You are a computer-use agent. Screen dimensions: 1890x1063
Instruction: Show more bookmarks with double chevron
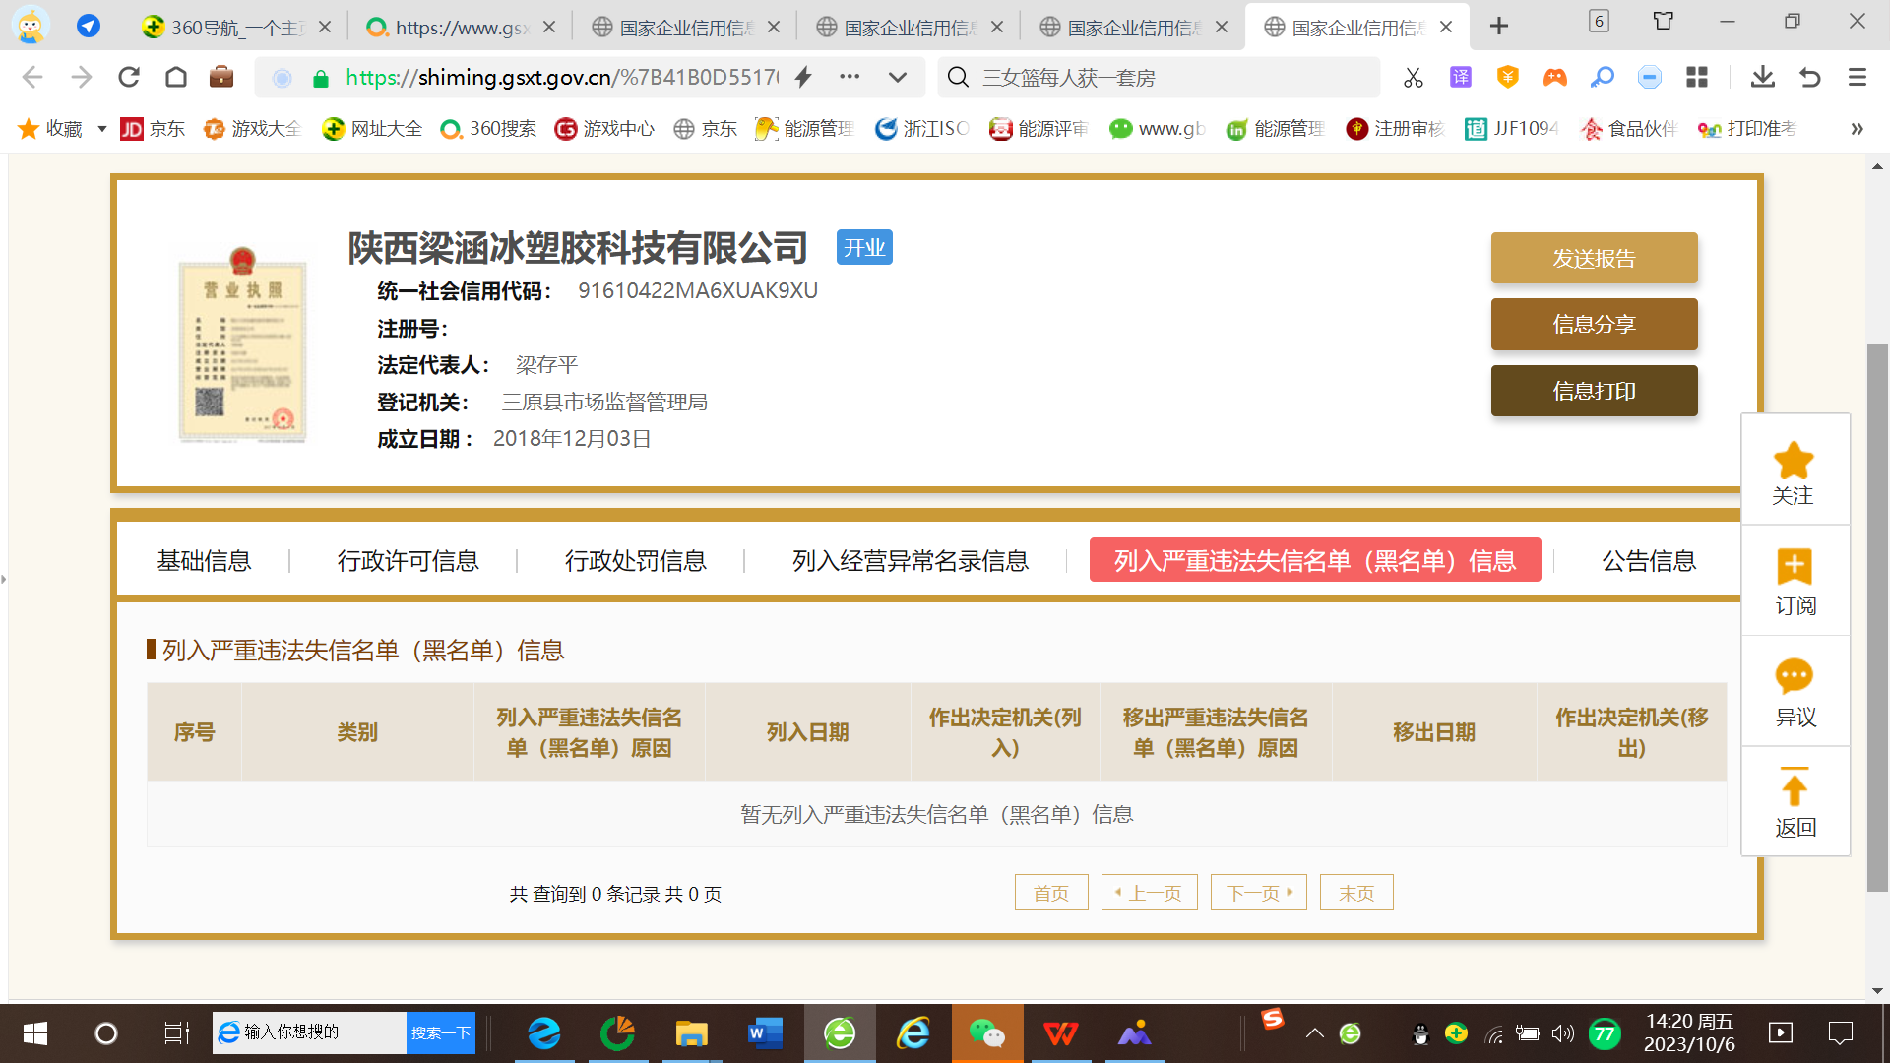point(1857,129)
